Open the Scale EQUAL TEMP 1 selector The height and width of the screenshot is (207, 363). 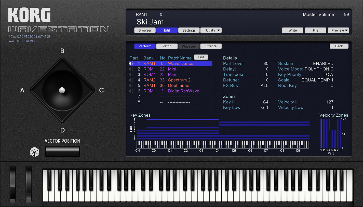[317, 80]
